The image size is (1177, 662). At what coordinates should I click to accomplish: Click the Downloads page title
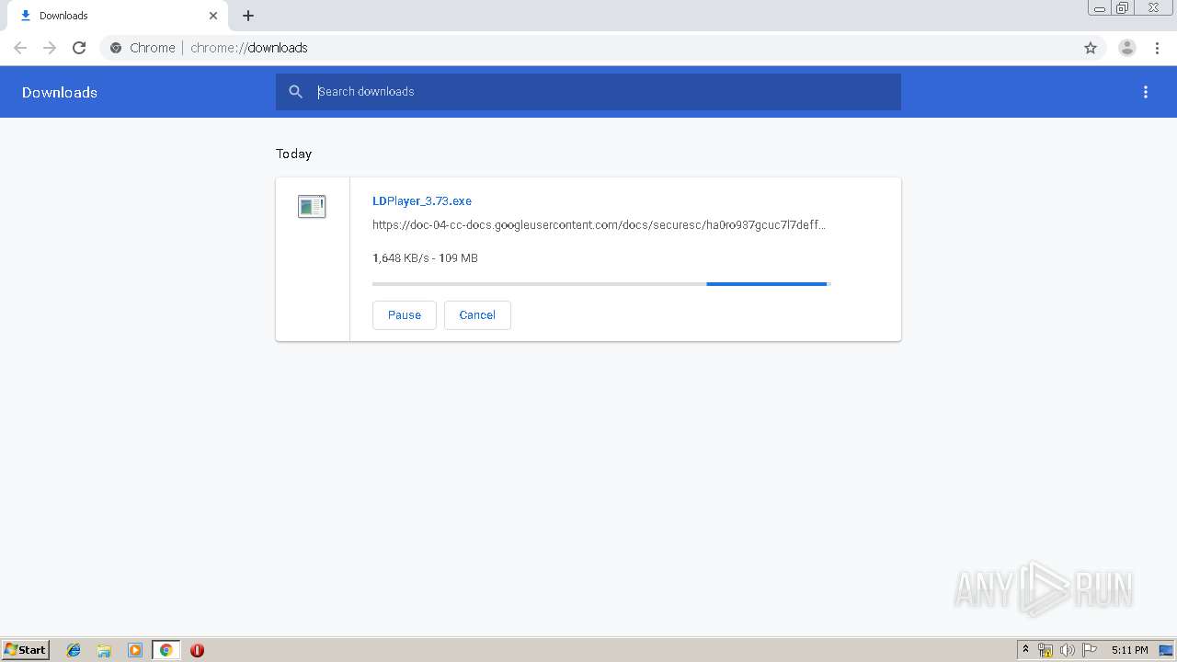coord(60,92)
